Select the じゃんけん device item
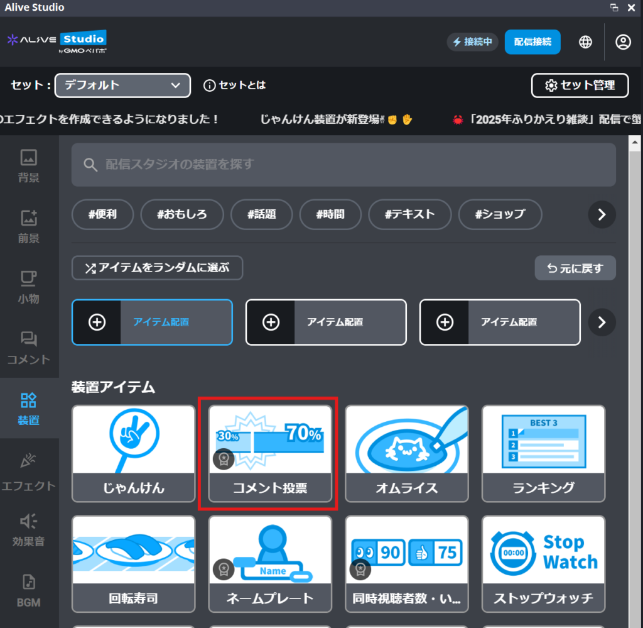 [x=133, y=453]
